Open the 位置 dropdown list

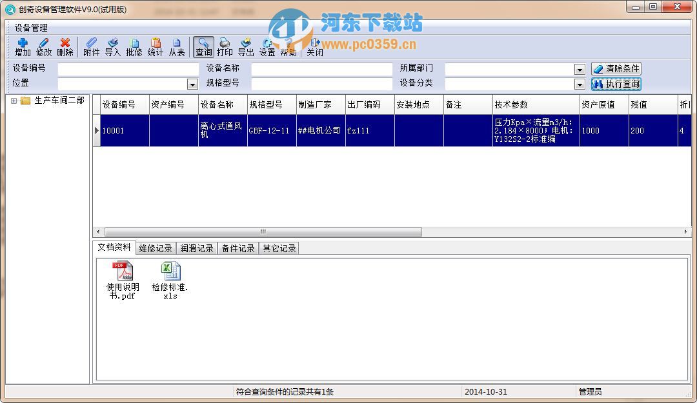pos(192,84)
